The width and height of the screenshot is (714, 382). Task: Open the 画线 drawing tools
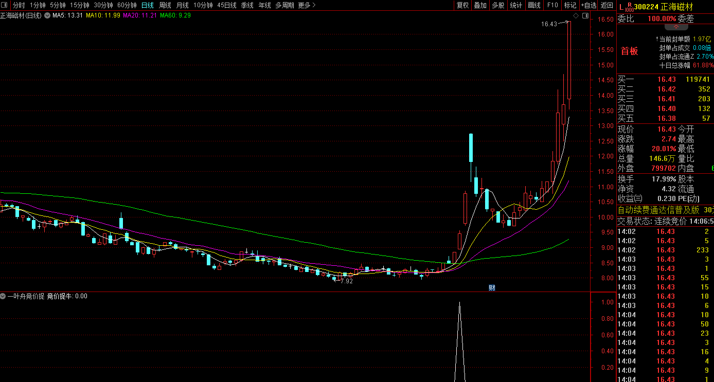coord(534,5)
